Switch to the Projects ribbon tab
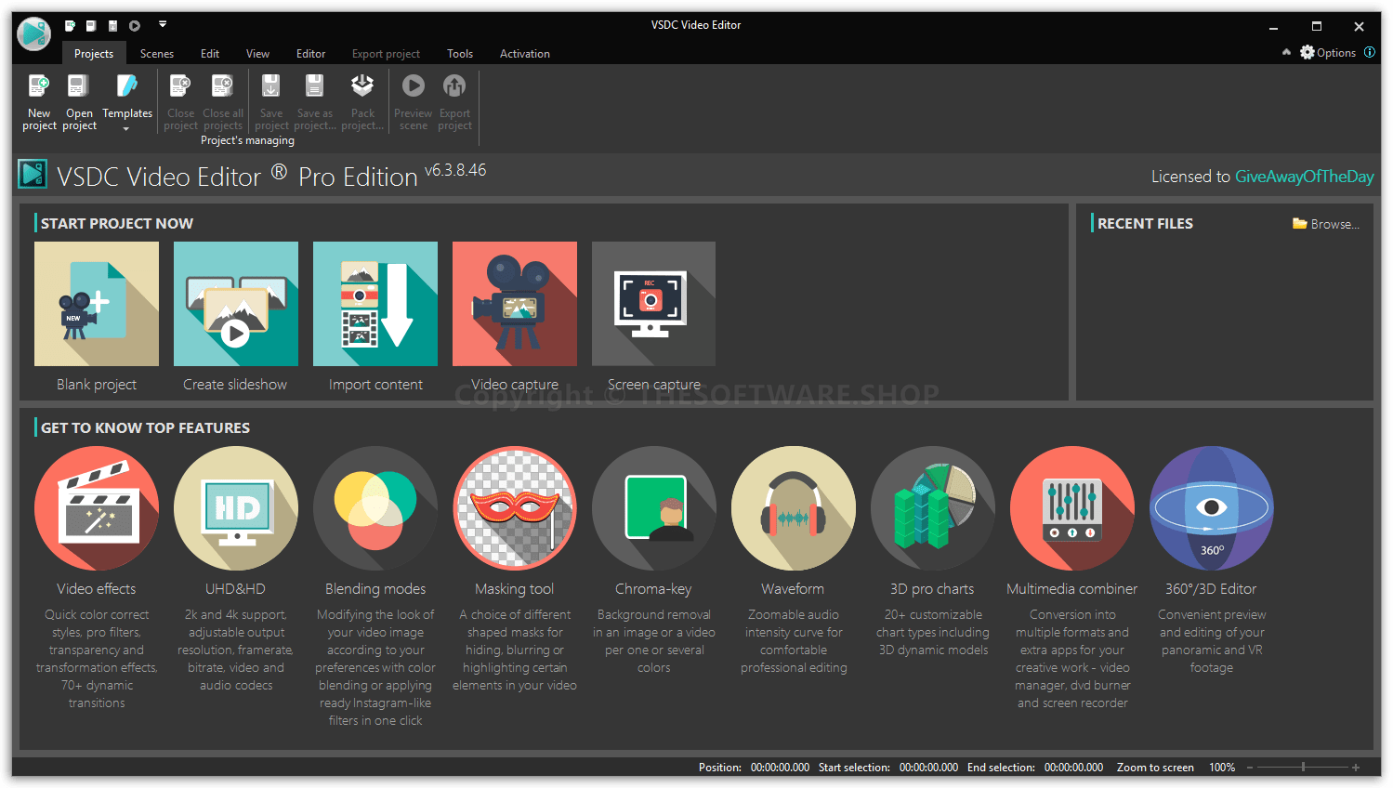Viewport: 1393px width, 788px height. click(94, 54)
